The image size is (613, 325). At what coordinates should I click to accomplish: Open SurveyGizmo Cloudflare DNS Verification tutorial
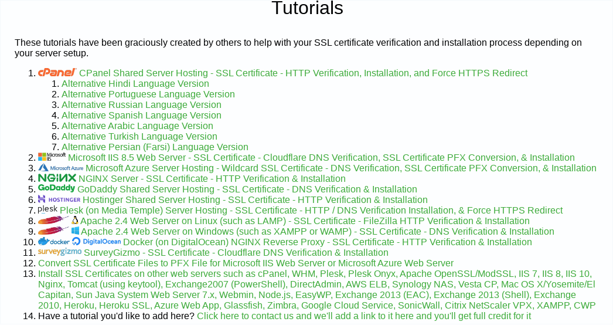pos(236,253)
